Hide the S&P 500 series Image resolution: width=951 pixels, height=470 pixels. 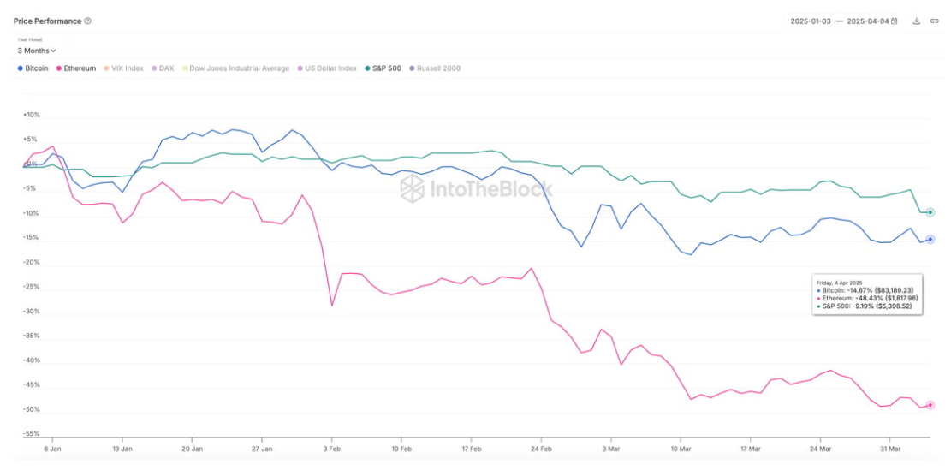(384, 68)
